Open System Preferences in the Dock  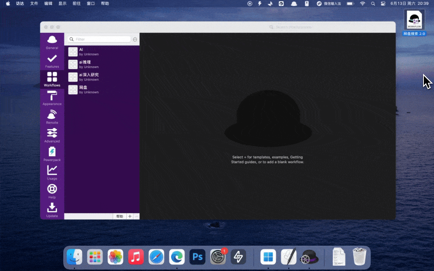point(218,257)
